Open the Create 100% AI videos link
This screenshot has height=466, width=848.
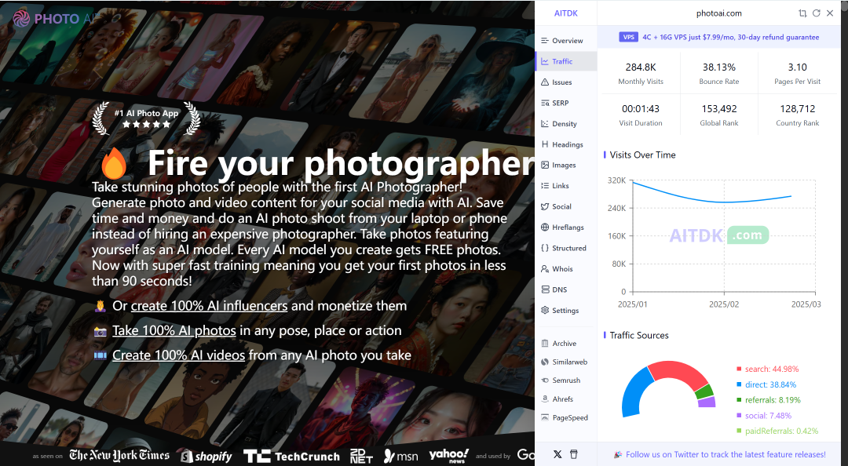[x=178, y=355]
